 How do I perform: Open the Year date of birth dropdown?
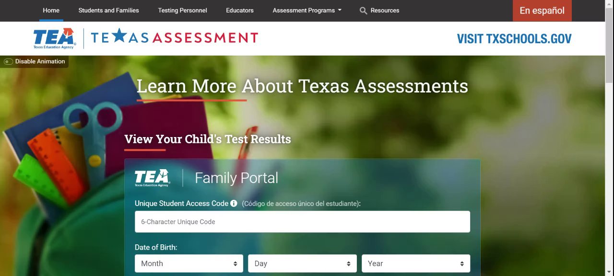pyautogui.click(x=416, y=264)
